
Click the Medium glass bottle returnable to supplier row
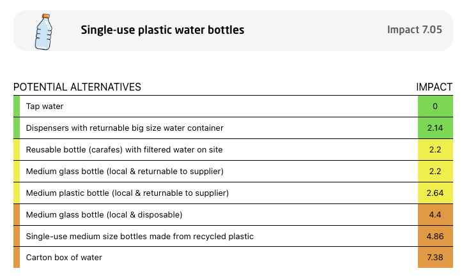(x=233, y=172)
